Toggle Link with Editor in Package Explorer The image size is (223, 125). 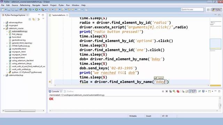[34, 19]
